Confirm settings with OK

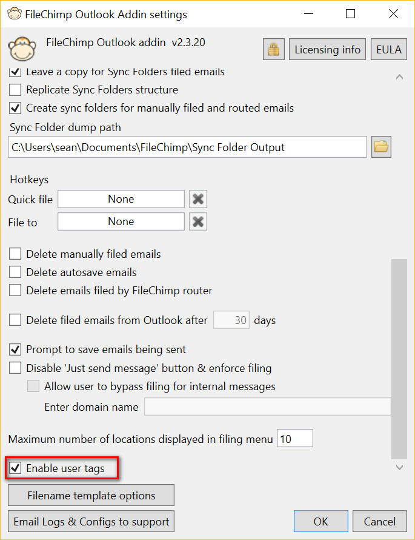pyautogui.click(x=320, y=521)
